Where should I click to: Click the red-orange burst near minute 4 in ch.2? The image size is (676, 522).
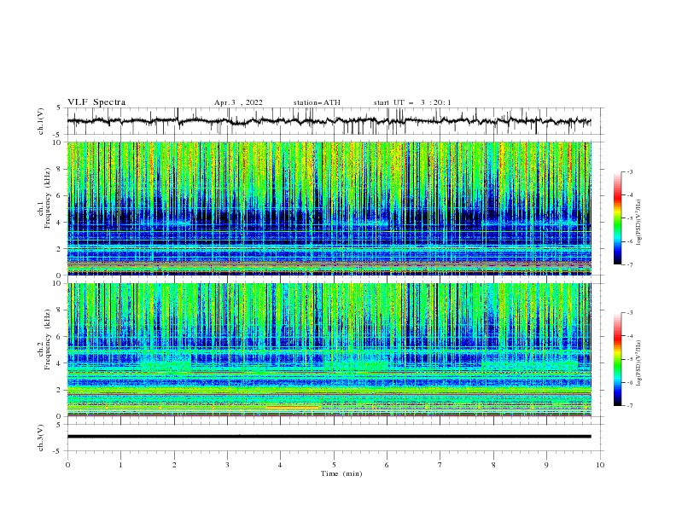pyautogui.click(x=293, y=407)
